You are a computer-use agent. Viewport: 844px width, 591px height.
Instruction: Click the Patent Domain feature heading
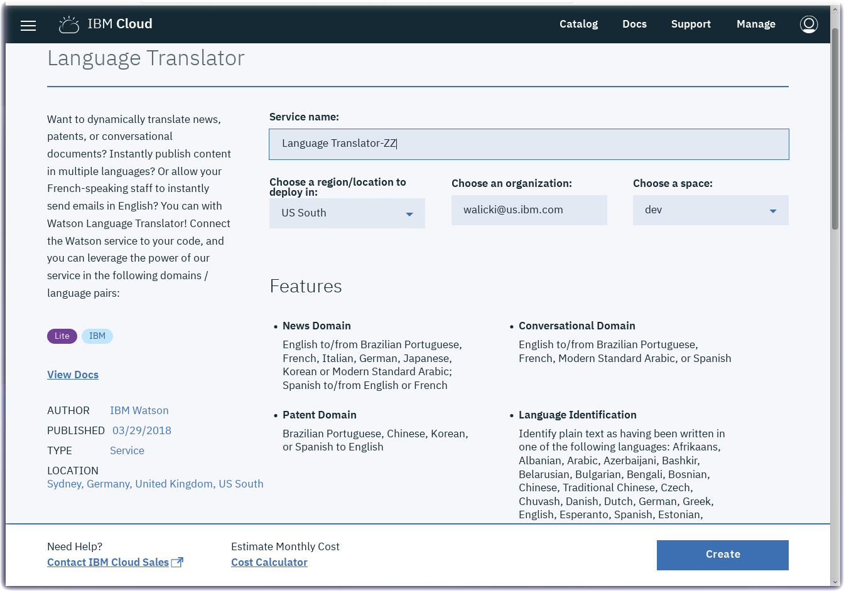coord(320,415)
